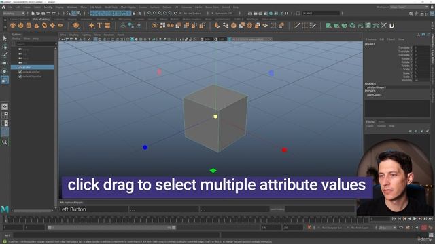The height and width of the screenshot is (244, 435).
Task: Click the time range slider bar
Action: 111,228
